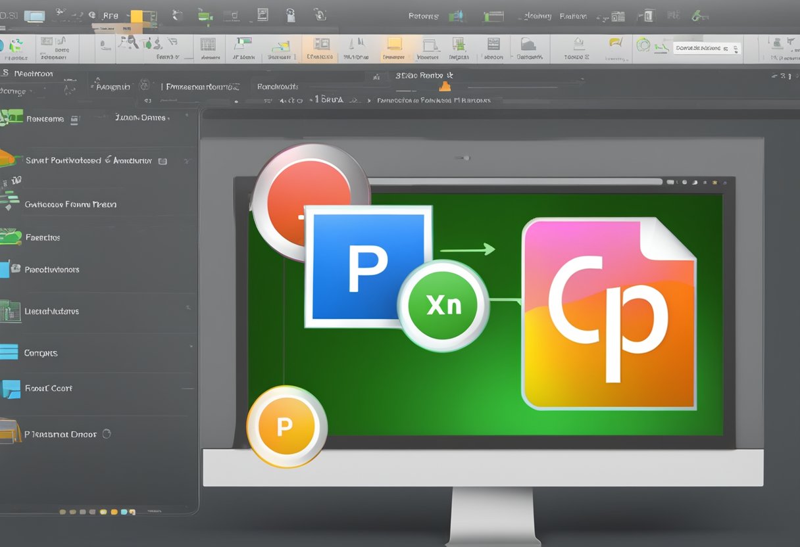The image size is (800, 547).
Task: Switch to the Ranchoots tab
Action: 278,86
